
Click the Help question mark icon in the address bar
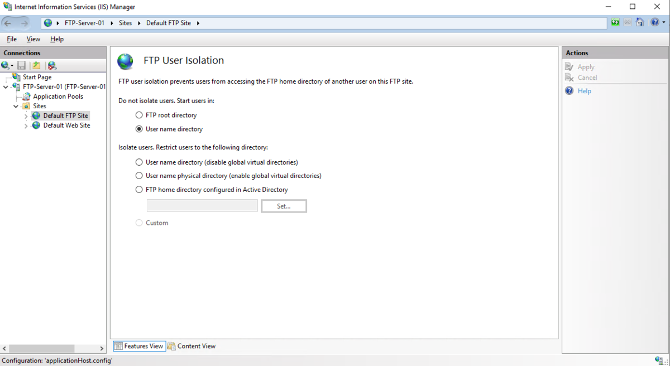coord(655,23)
